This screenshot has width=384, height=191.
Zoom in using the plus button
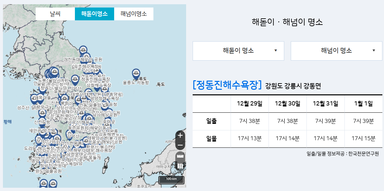180,135
